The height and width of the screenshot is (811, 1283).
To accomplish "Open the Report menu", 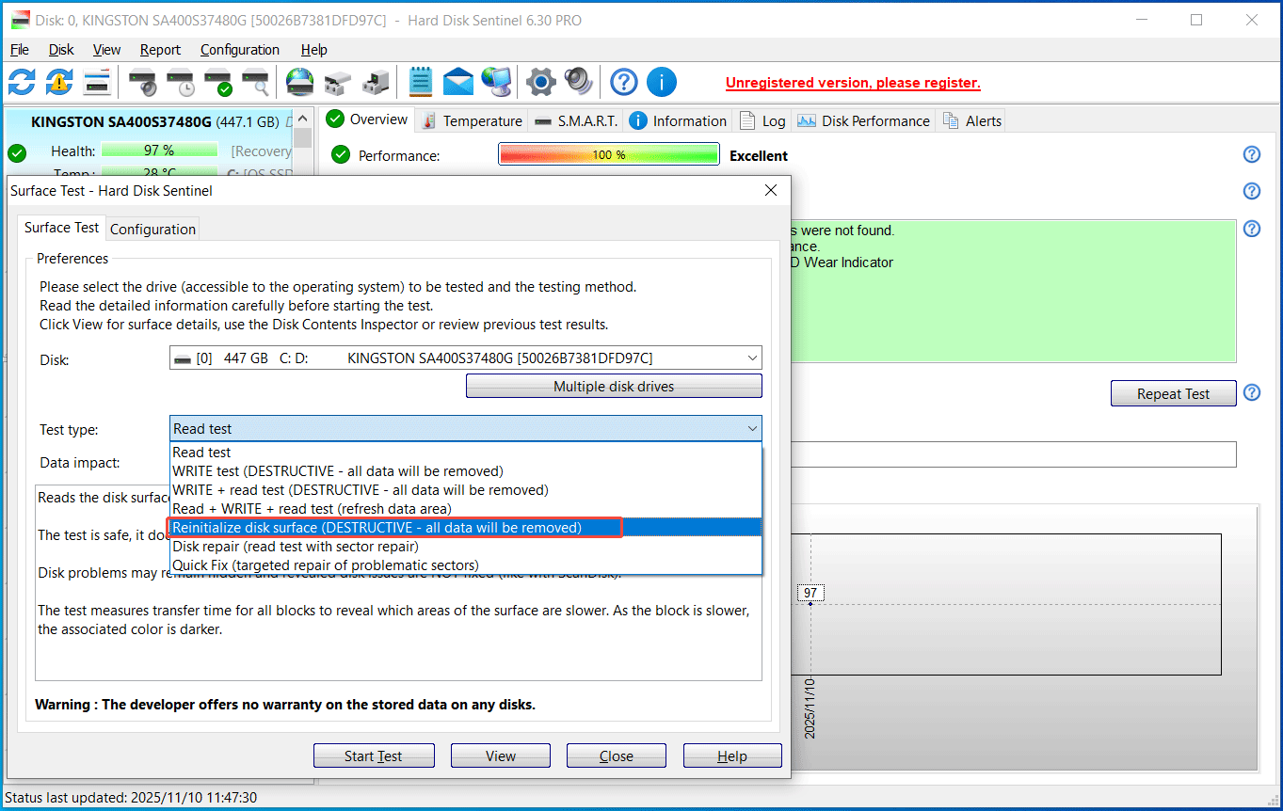I will pos(160,49).
